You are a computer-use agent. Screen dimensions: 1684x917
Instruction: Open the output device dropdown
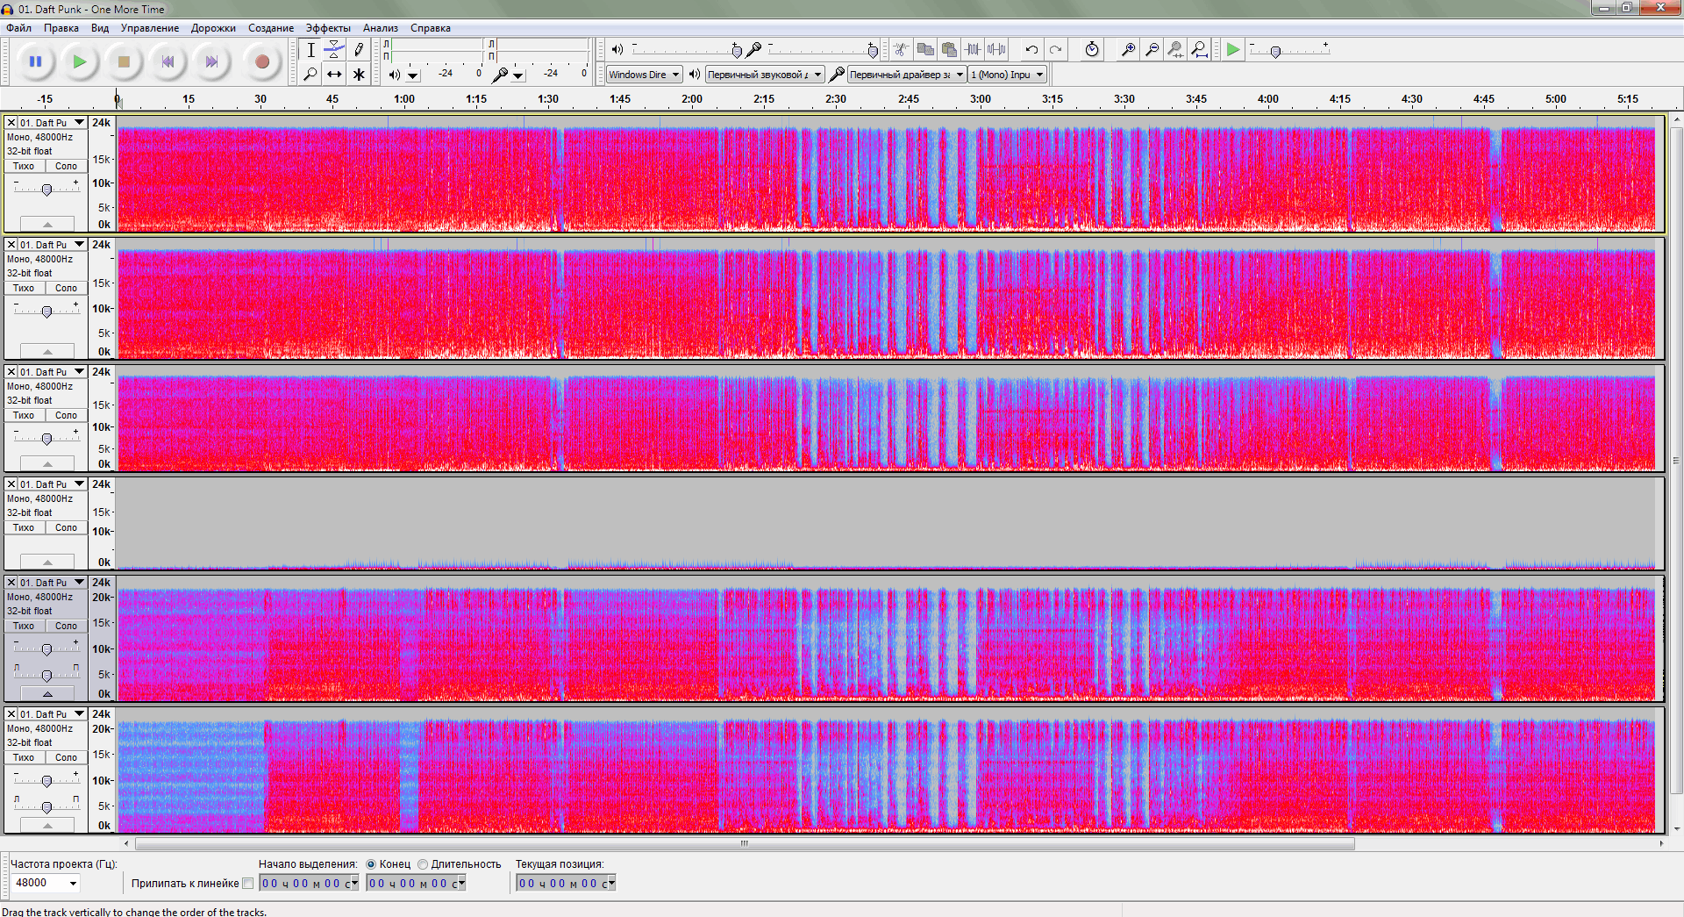coord(765,75)
